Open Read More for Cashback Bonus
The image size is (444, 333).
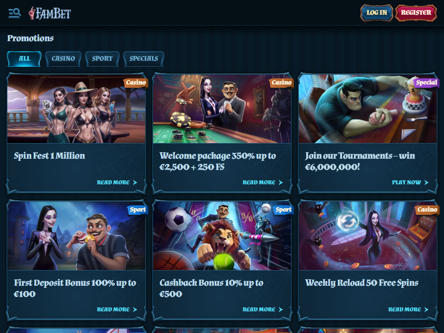[262, 310]
